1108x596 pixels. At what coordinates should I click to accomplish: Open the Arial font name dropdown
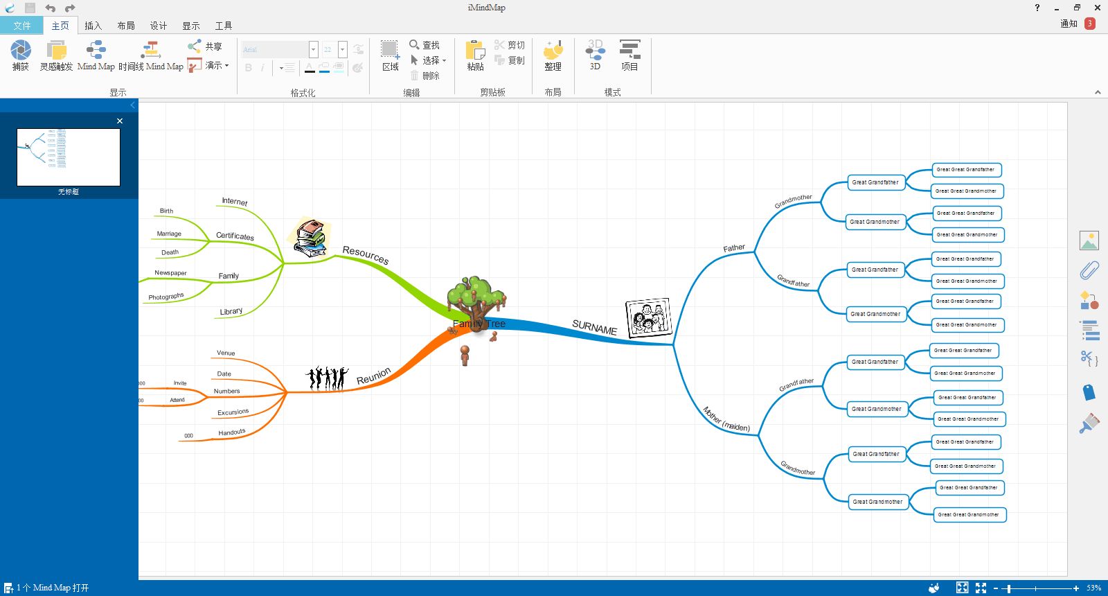click(x=313, y=49)
